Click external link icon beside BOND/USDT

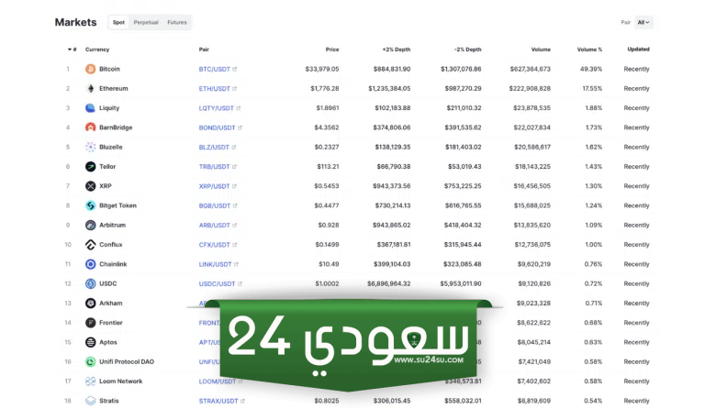240,127
